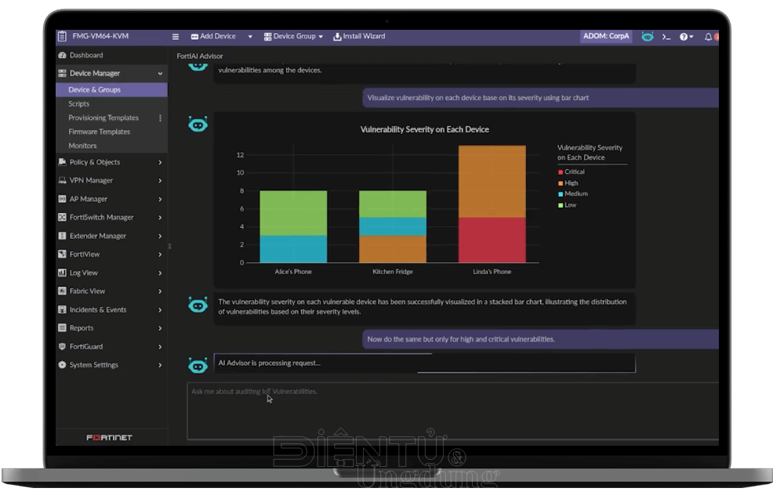The height and width of the screenshot is (499, 773).
Task: Open the Device Group dropdown
Action: click(x=293, y=37)
